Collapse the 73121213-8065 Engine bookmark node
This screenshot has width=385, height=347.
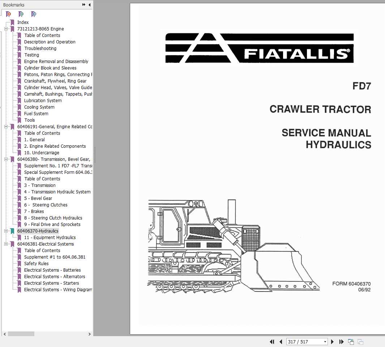click(x=6, y=29)
